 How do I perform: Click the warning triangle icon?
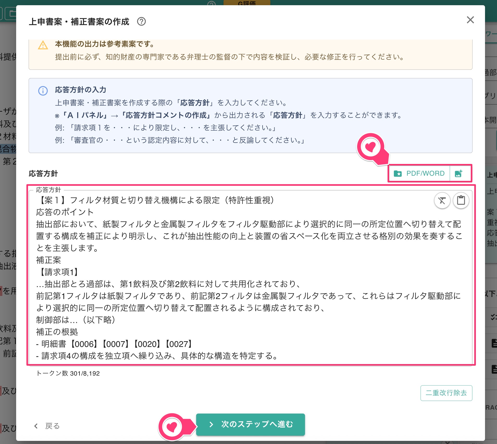(43, 45)
